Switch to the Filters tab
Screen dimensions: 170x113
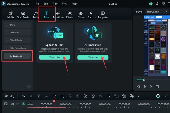click(81, 15)
